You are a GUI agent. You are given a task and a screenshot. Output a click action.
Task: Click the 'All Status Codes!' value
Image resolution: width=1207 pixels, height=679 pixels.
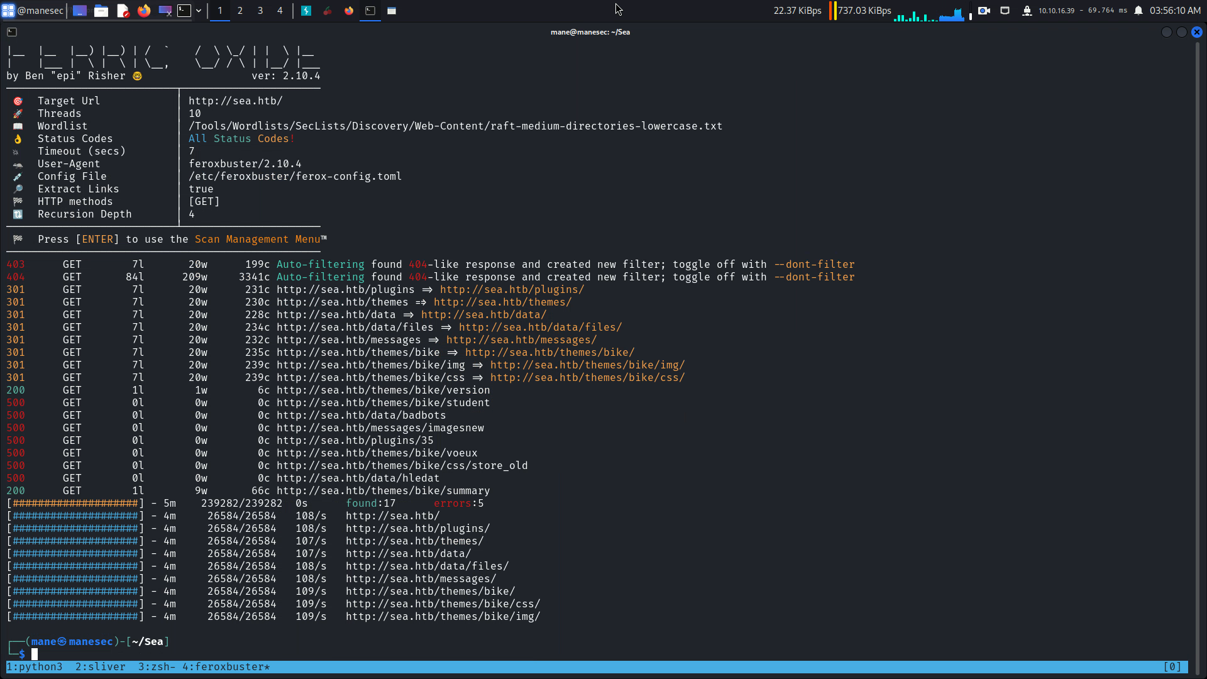pos(242,139)
